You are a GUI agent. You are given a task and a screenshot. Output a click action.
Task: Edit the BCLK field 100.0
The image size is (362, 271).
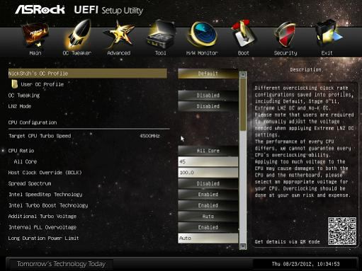tap(208, 173)
